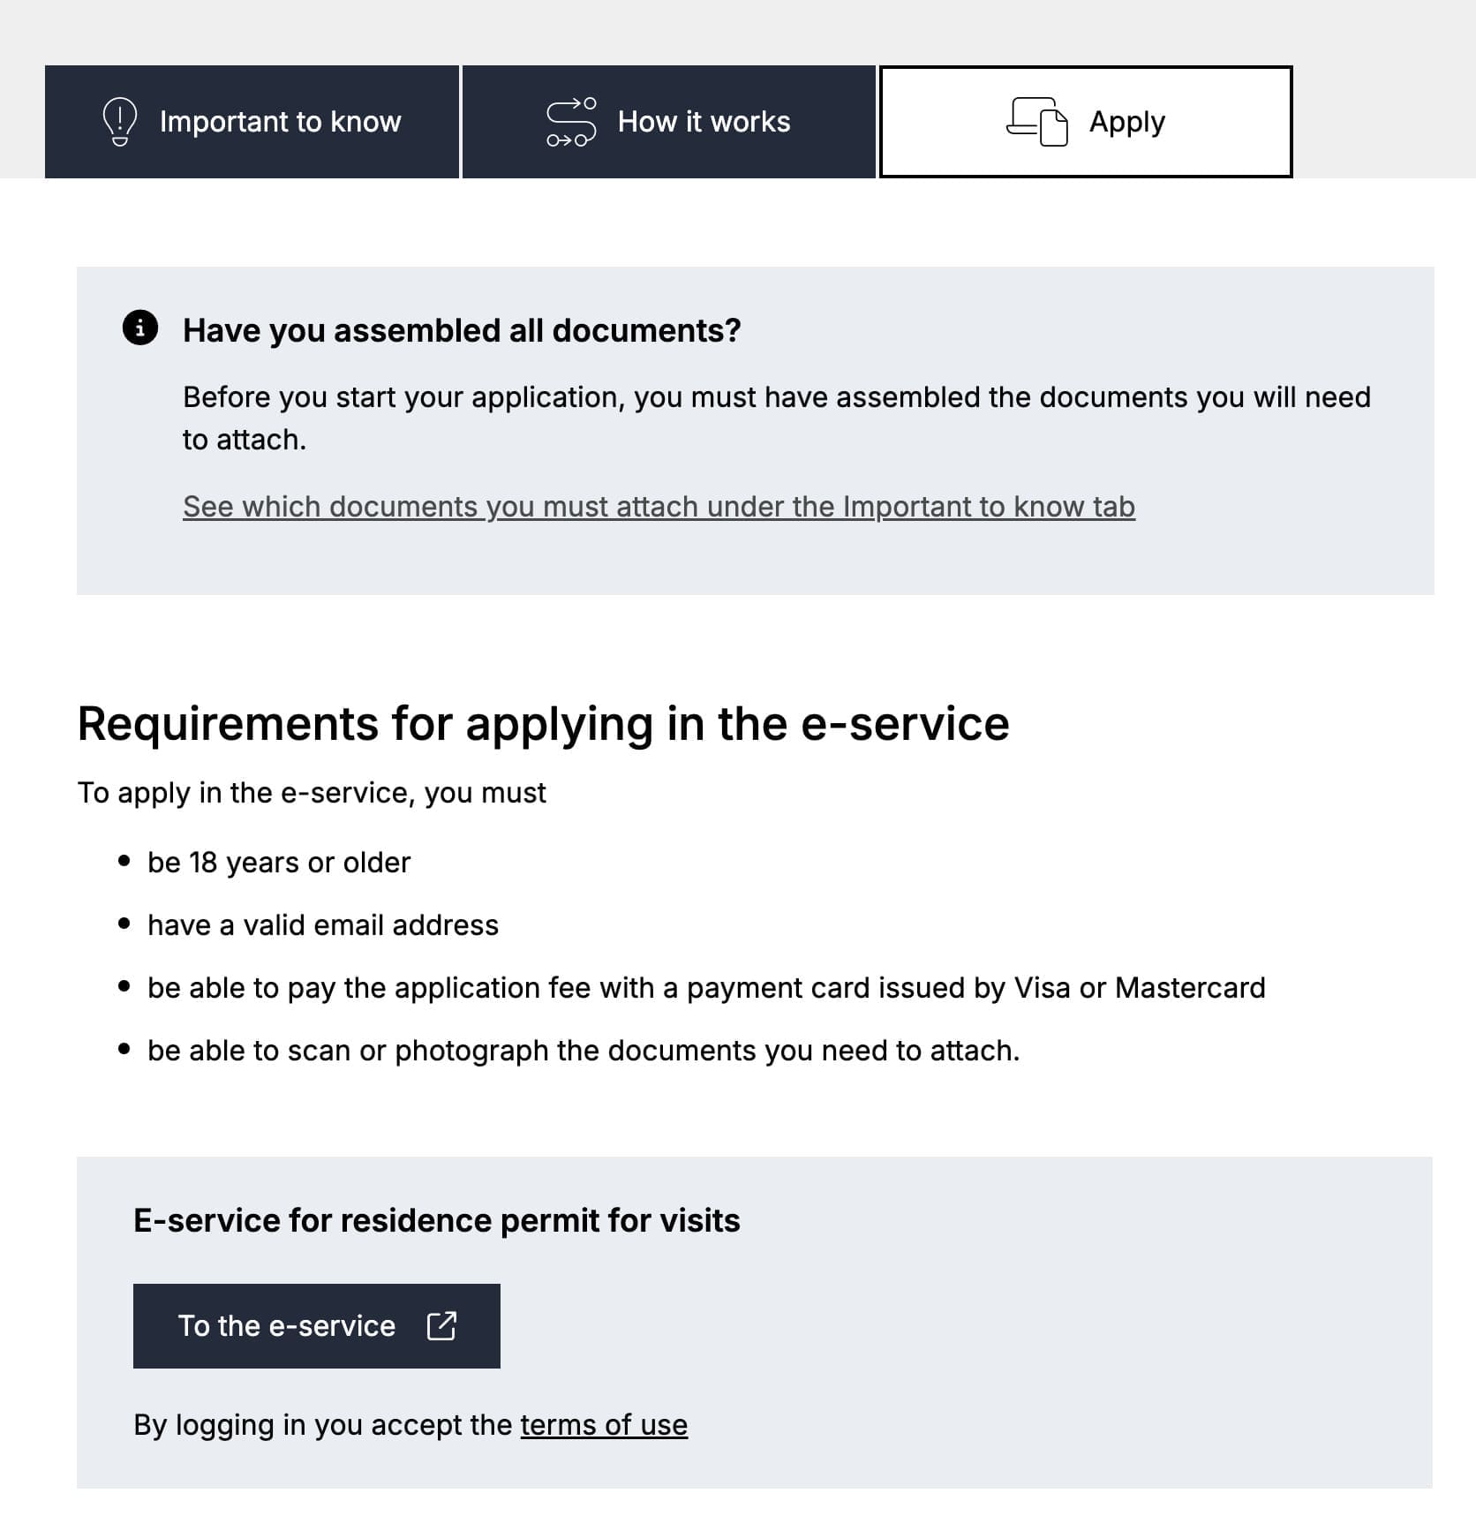This screenshot has width=1476, height=1531.
Task: Click the laptop and document icon on Apply
Action: pos(1036,122)
